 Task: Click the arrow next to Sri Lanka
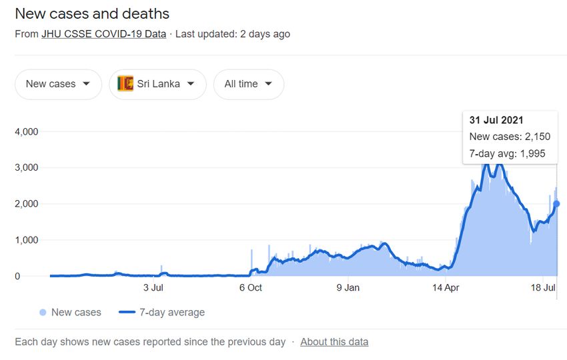[191, 84]
